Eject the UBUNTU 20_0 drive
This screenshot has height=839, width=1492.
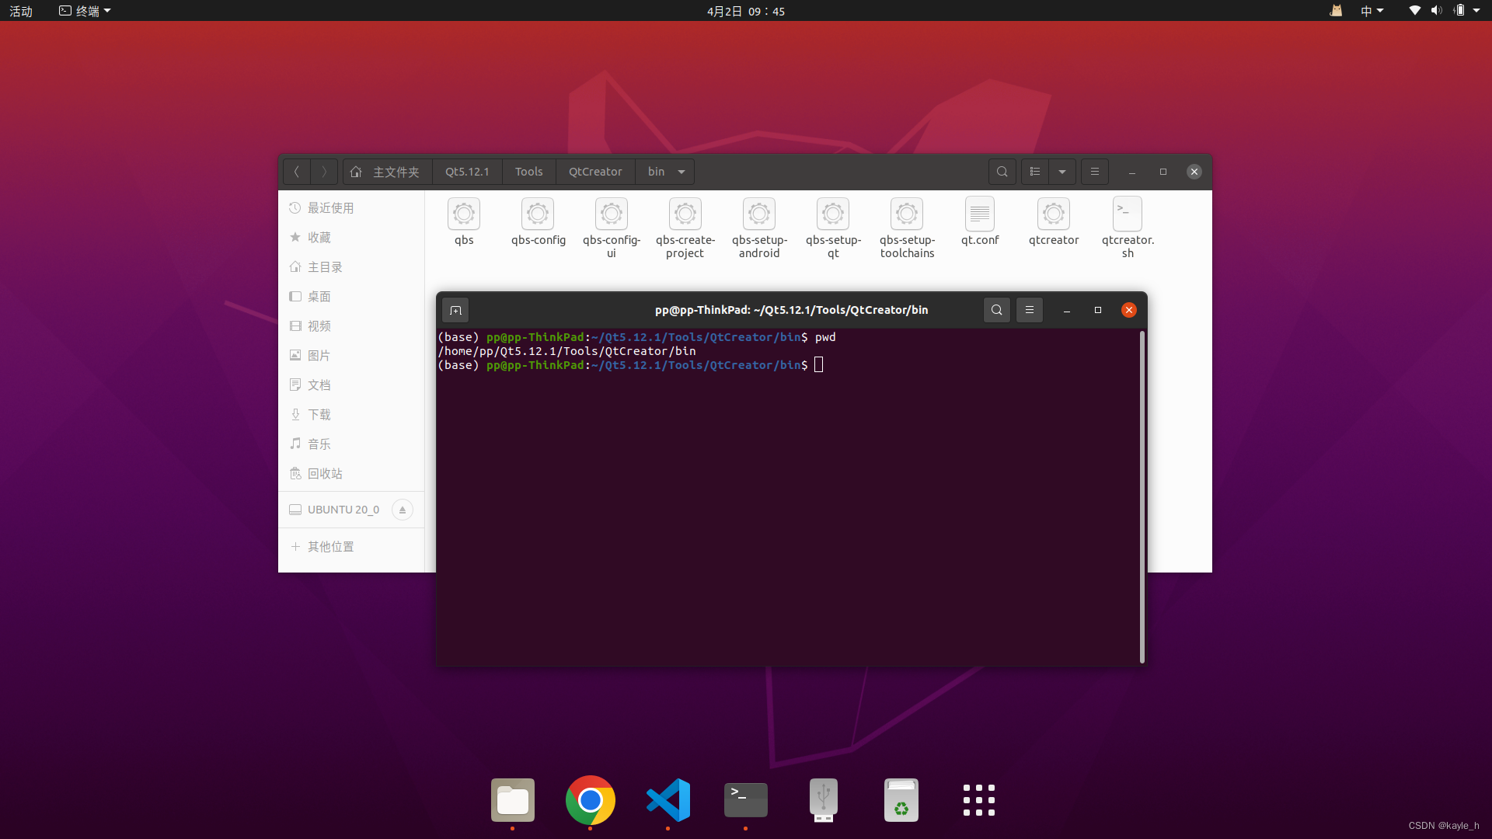[x=403, y=510]
